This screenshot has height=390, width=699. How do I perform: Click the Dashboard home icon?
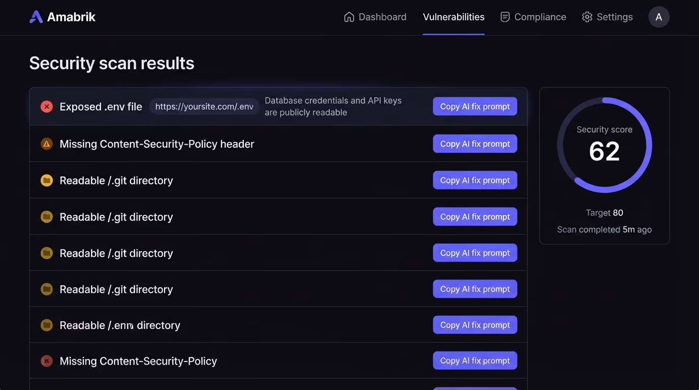[349, 17]
